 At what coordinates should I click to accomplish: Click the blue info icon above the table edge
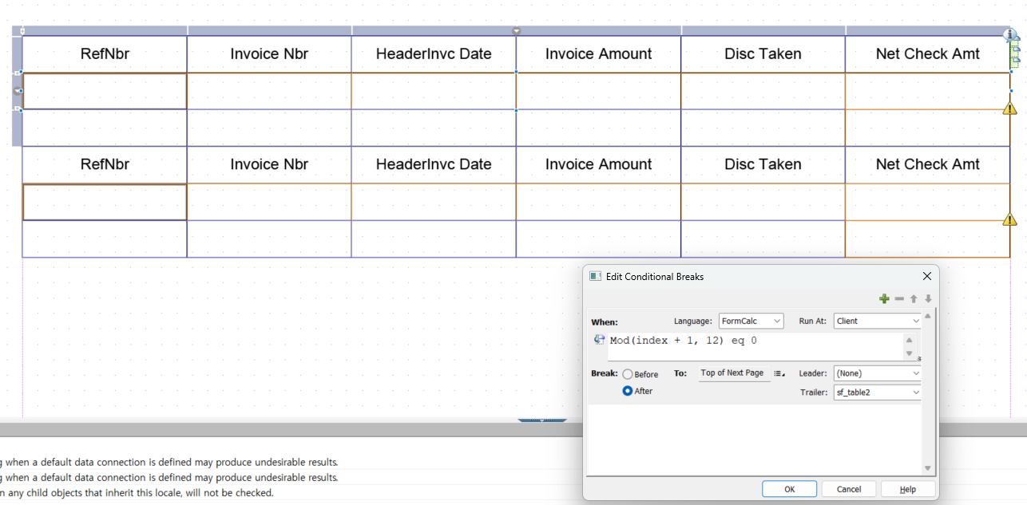point(1009,34)
